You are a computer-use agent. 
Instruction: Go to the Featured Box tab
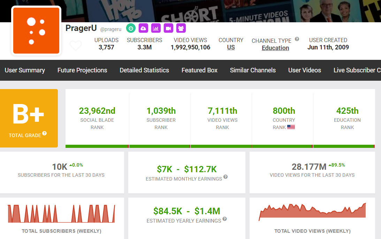point(199,70)
